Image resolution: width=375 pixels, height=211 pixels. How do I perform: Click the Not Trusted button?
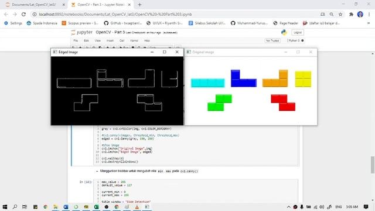coord(272,40)
